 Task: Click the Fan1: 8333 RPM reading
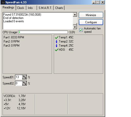pyautogui.click(x=14, y=37)
